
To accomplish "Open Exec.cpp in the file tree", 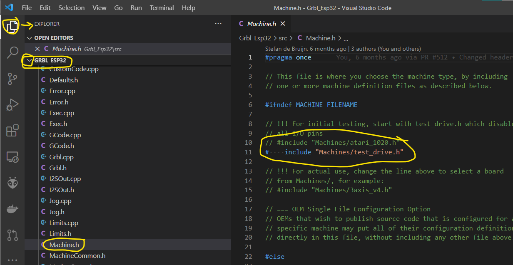I will (x=62, y=113).
